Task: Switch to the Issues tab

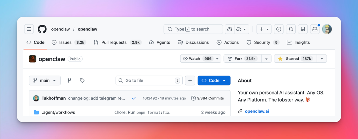Action: (x=69, y=42)
